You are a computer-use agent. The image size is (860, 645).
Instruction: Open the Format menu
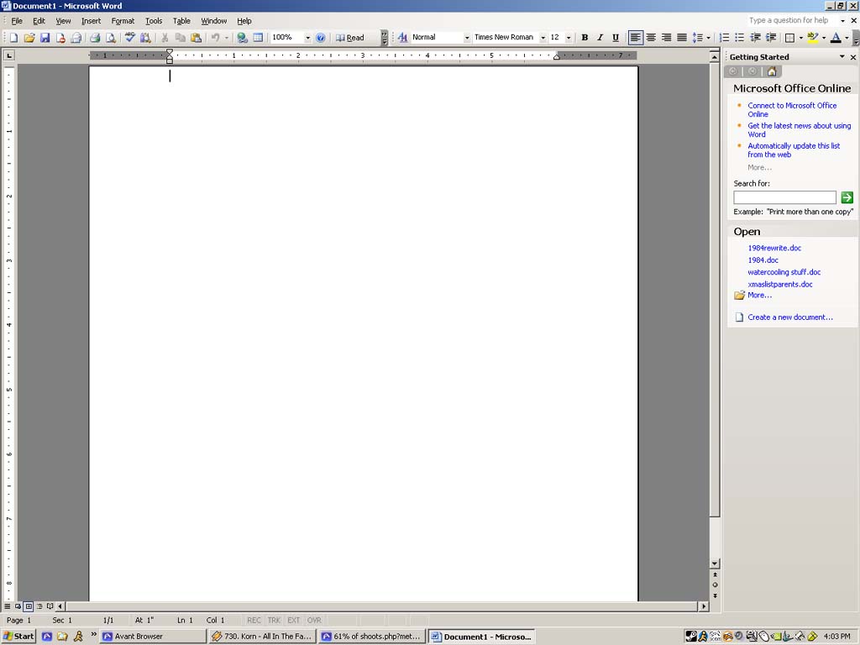(x=123, y=21)
